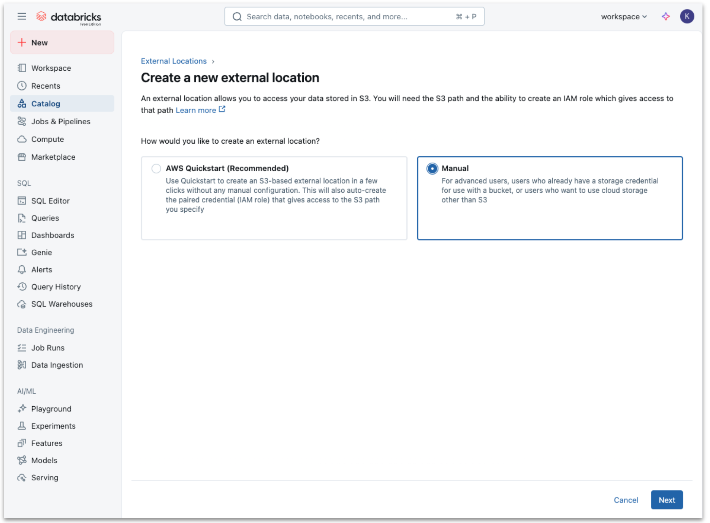This screenshot has width=710, height=523.
Task: Click the search bar to search notebooks
Action: point(353,16)
